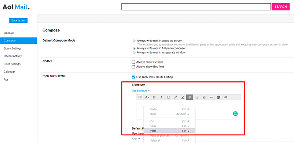Select the align left tool

[x=190, y=97]
